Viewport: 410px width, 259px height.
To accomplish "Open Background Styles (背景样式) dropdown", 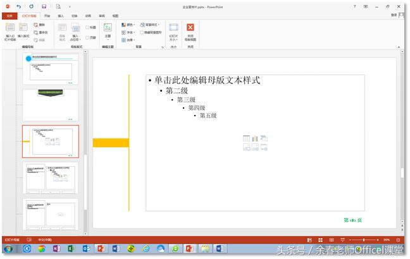I will pyautogui.click(x=149, y=25).
